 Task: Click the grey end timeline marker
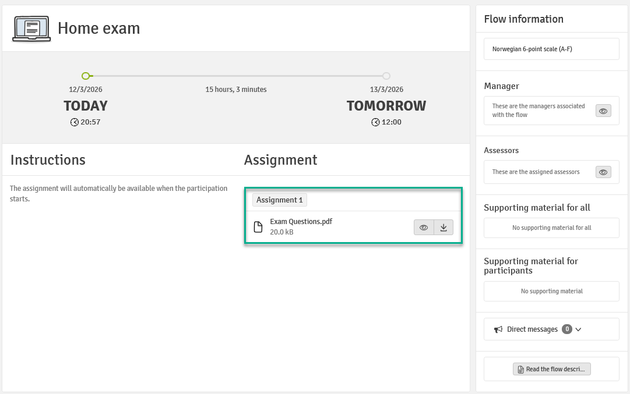(x=386, y=76)
